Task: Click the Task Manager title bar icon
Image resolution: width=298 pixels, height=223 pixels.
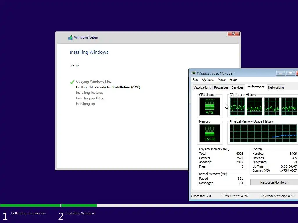Action: pyautogui.click(x=194, y=73)
